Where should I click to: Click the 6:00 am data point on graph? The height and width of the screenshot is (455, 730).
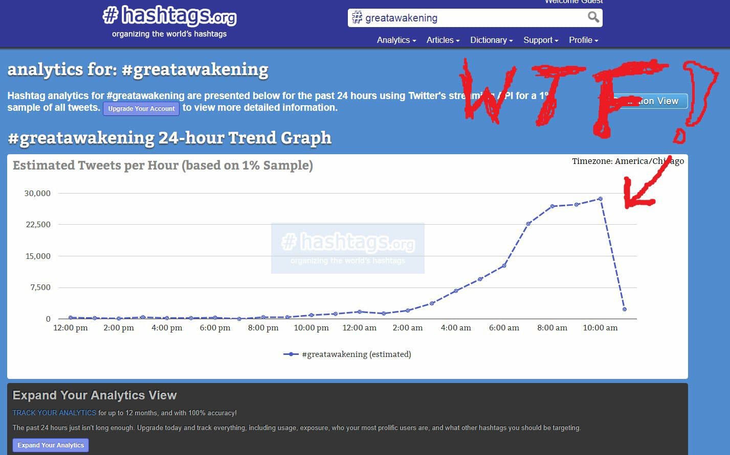point(504,266)
